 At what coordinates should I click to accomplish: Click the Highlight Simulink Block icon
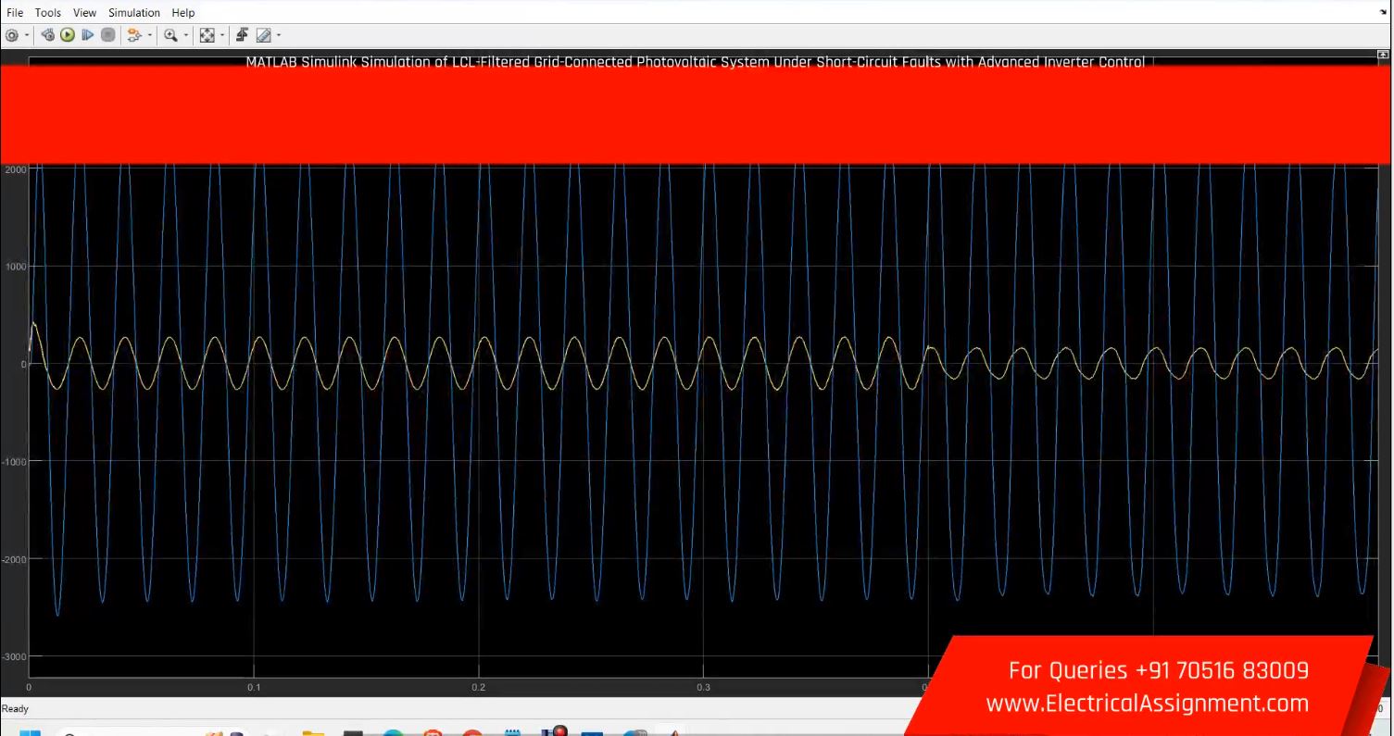[x=134, y=35]
